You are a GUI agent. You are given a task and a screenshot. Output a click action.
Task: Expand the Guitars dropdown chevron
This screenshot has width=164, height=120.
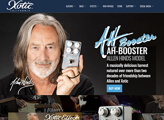coord(74,6)
